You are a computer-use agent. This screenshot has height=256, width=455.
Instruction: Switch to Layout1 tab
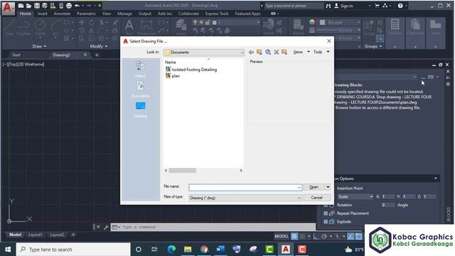click(x=36, y=235)
